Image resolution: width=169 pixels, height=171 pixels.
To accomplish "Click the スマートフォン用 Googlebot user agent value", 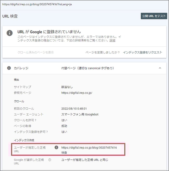I will [x=80, y=114].
